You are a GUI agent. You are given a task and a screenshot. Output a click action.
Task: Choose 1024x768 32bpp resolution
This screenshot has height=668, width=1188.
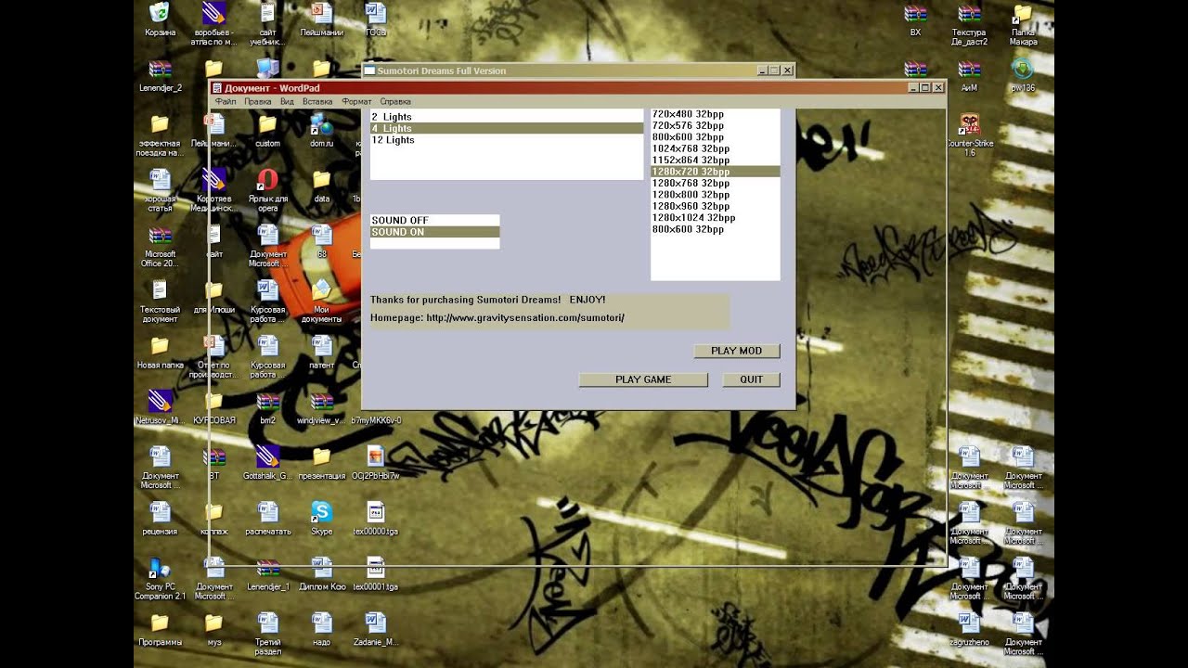(716, 148)
